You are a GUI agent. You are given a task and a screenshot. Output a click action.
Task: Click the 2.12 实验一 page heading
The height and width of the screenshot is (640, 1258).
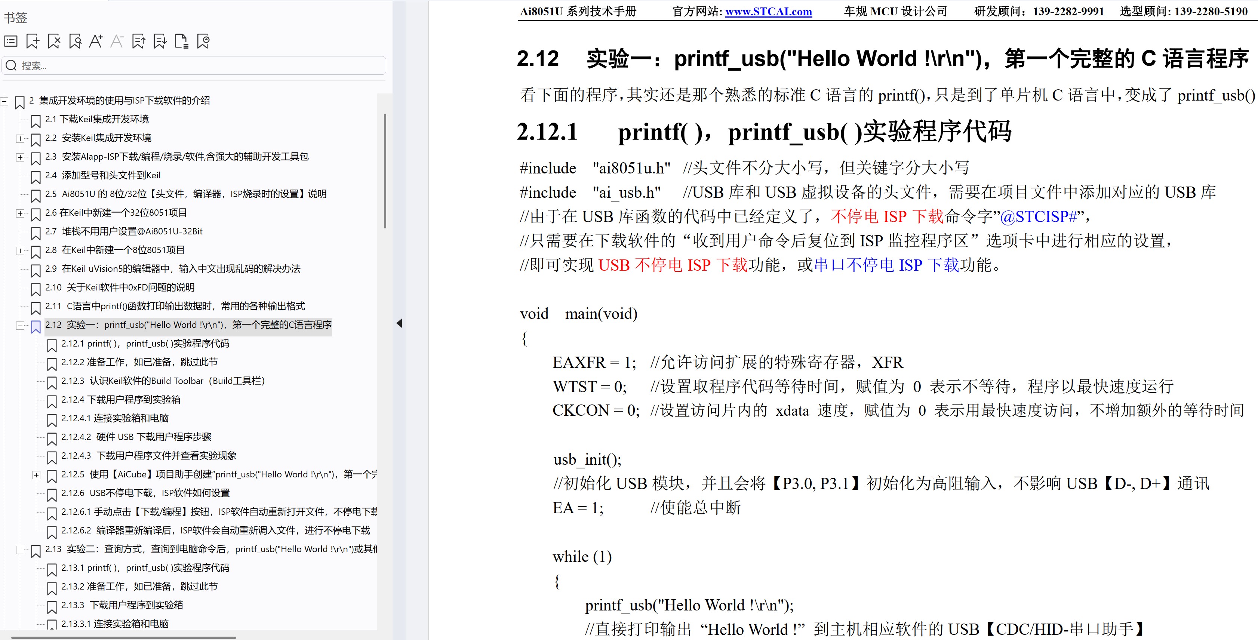tap(883, 59)
